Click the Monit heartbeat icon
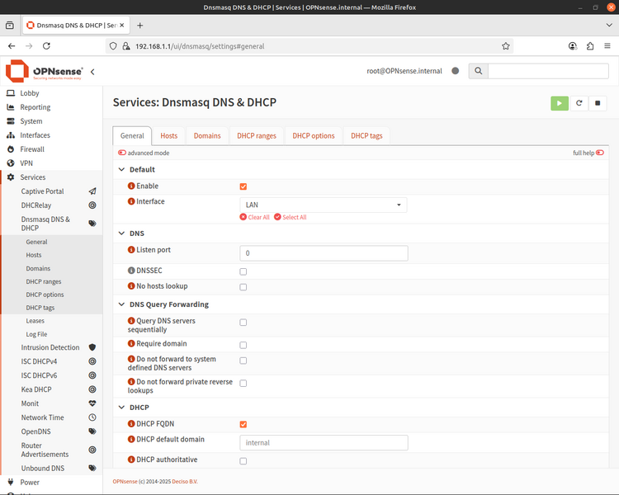The image size is (619, 495). (92, 403)
